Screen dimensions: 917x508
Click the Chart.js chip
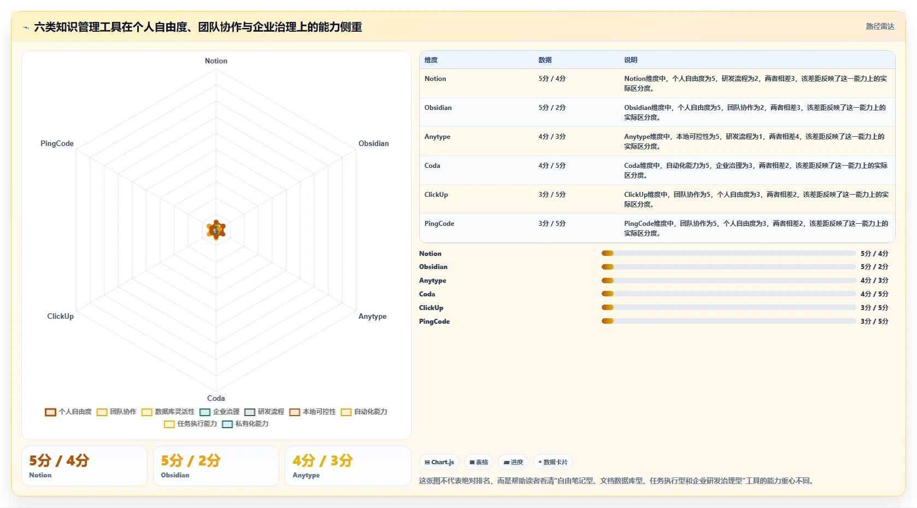click(x=439, y=462)
